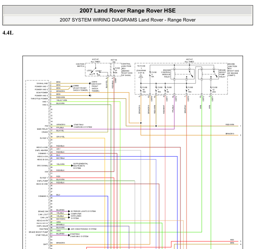Click the 'START' position in ignition switch
Image resolution: width=259 pixels, height=249 pixels.
[98, 71]
